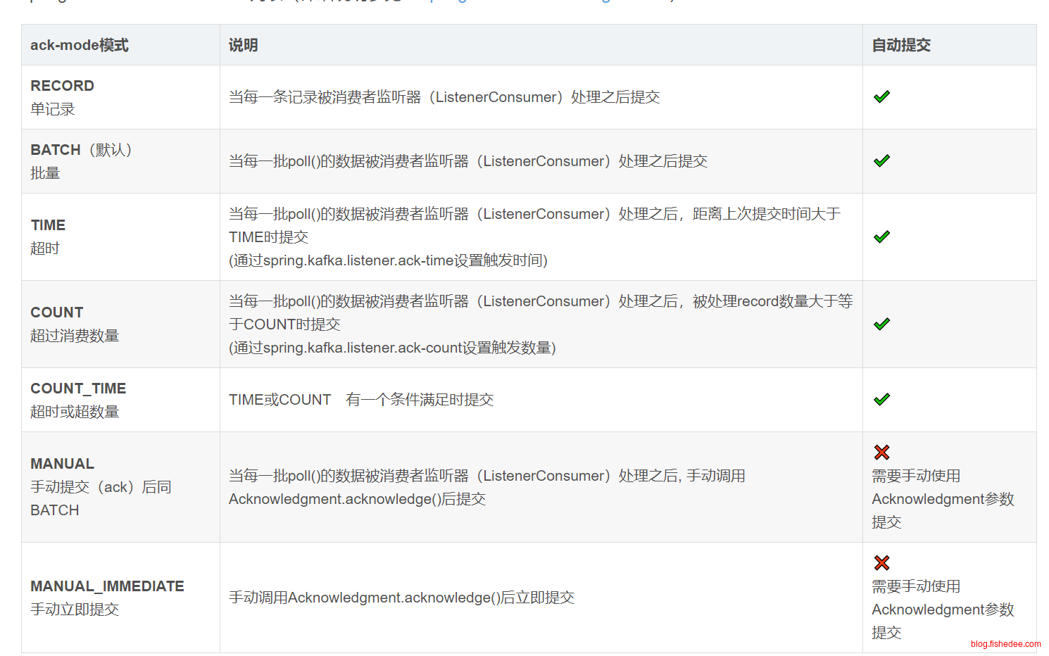Click the spring.kafka.listener.ack-count description text
This screenshot has height=656, width=1049.
(392, 348)
